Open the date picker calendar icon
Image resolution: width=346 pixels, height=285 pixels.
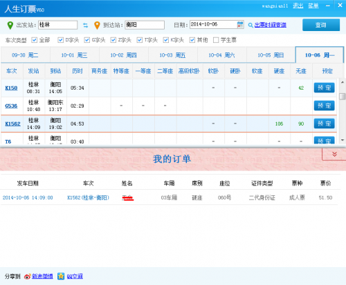pyautogui.click(x=240, y=25)
